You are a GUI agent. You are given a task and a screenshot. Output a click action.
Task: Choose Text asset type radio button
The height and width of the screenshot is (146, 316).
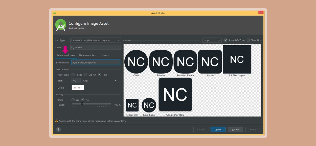click(100, 75)
